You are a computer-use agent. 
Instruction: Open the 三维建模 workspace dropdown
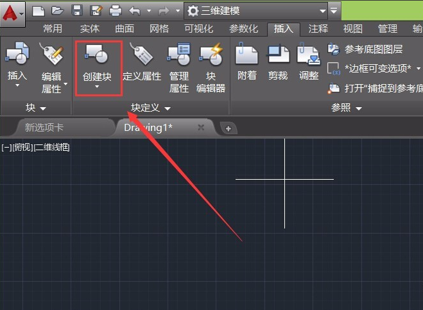coord(255,10)
